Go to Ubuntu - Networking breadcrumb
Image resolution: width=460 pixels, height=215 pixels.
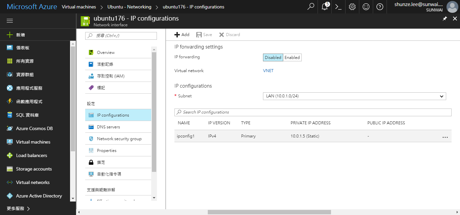129,7
